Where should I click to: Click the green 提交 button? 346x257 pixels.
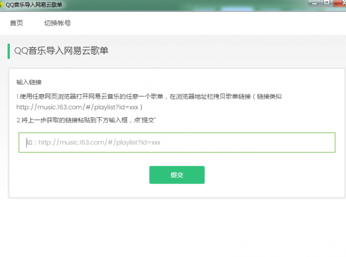coord(177,175)
